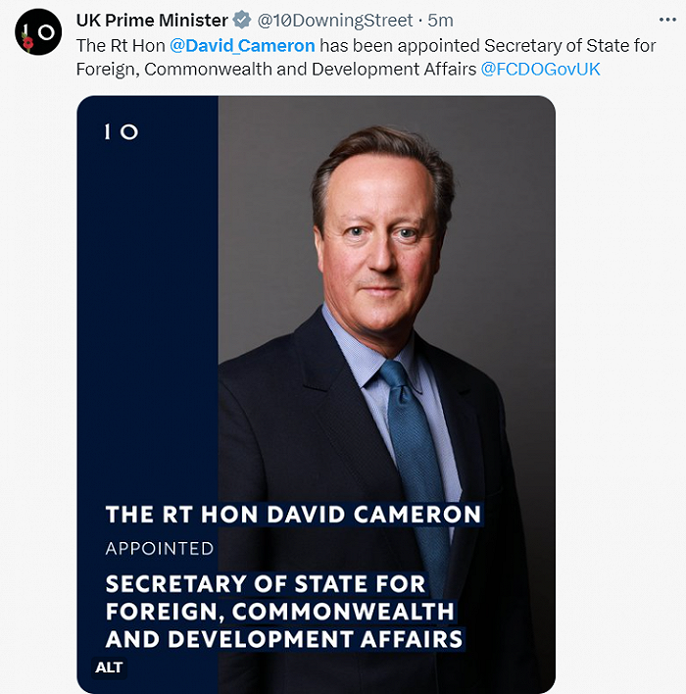The height and width of the screenshot is (694, 686).
Task: Open the more options ellipsis menu
Action: click(x=666, y=21)
